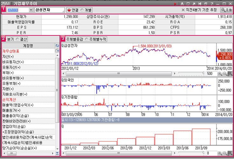The width and height of the screenshot is (234, 159).
Task: Reset zoom on the price chart
Action: (230, 74)
